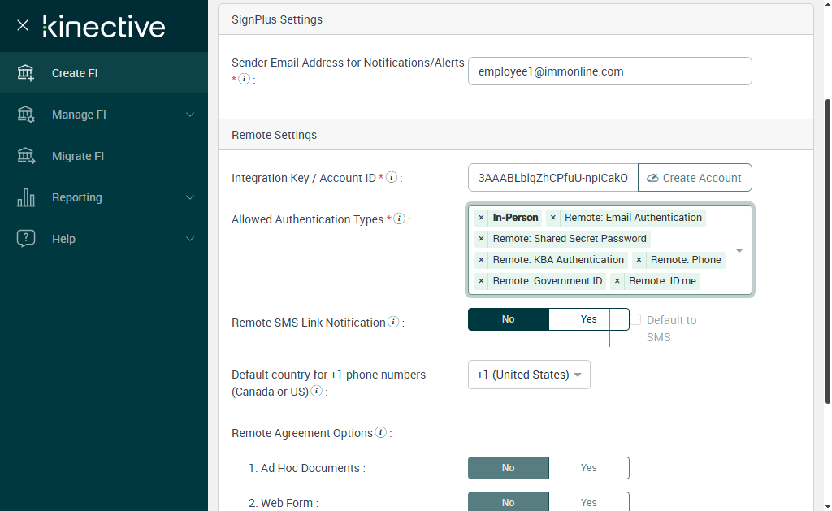Viewport: 832px width, 511px height.
Task: Remove Remote: Shared Secret Password tag
Action: pos(481,239)
